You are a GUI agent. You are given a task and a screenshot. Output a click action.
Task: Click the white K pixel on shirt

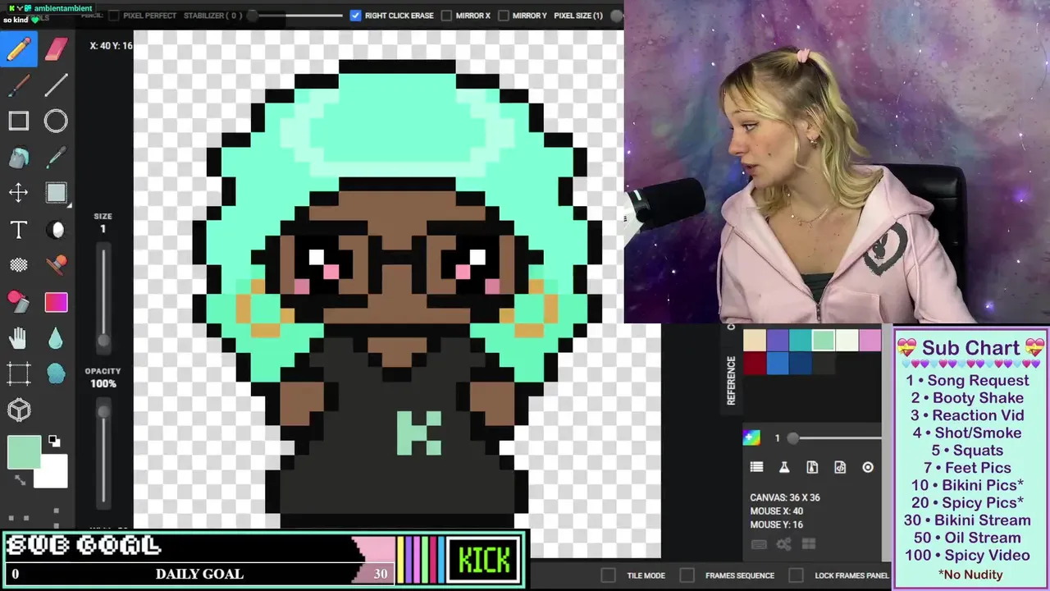419,433
